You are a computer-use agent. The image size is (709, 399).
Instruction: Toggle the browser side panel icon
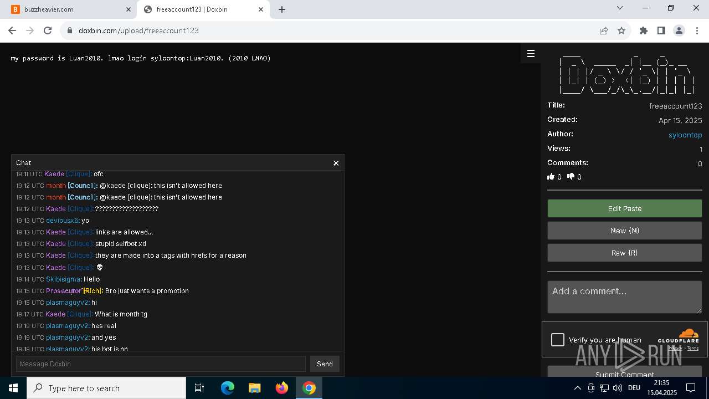click(661, 30)
